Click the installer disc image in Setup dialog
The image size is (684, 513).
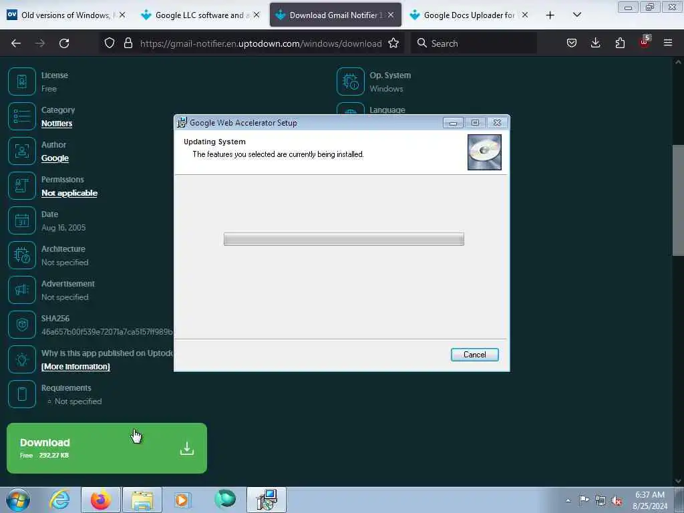(484, 152)
